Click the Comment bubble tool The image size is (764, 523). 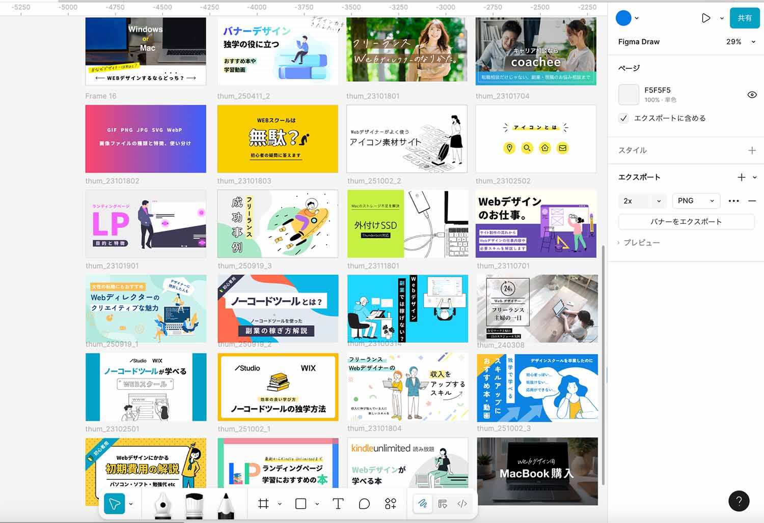pyautogui.click(x=364, y=504)
